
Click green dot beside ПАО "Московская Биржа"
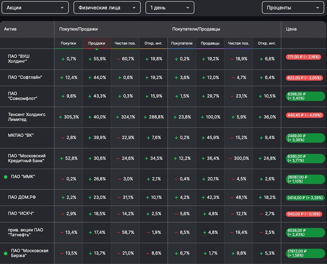(x=6, y=253)
